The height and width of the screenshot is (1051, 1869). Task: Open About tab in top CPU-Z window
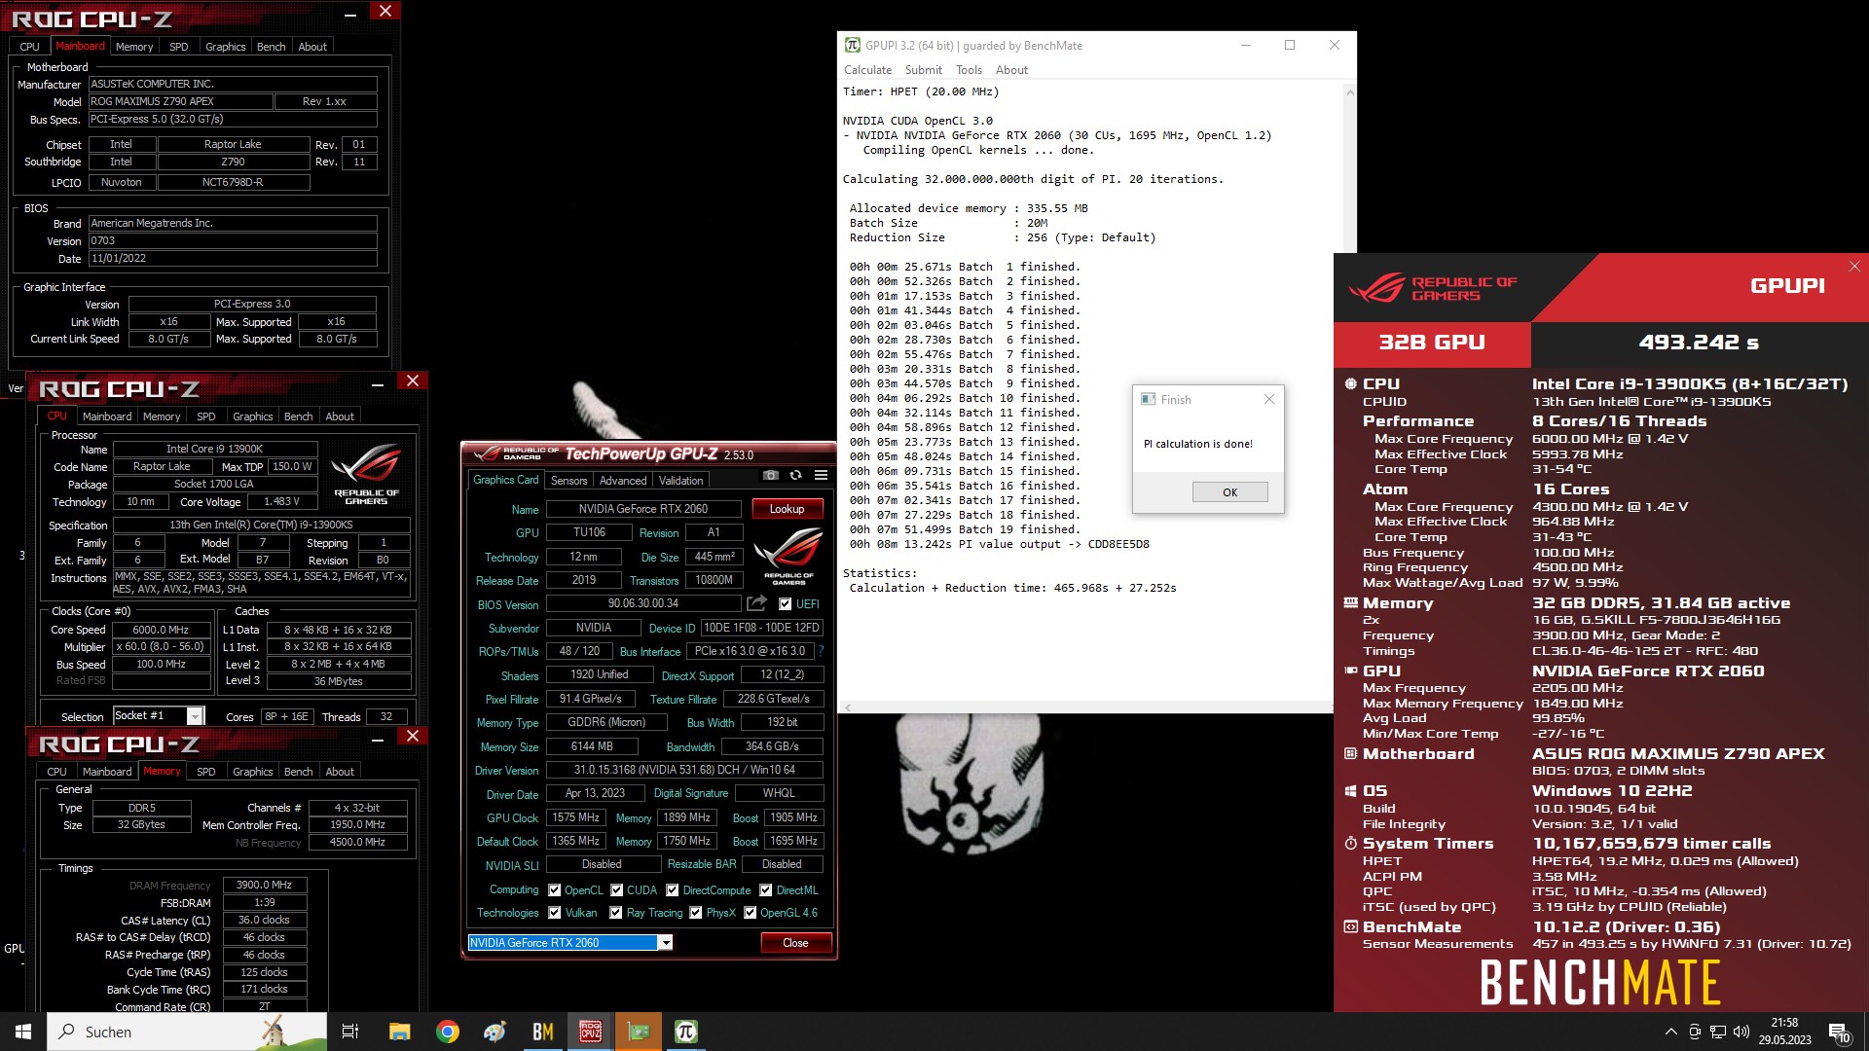pyautogui.click(x=312, y=46)
